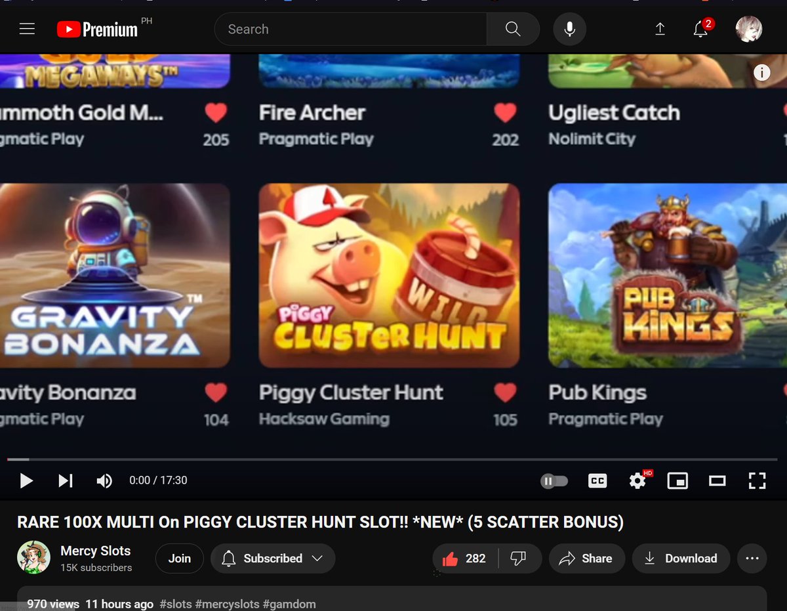Open the Mercy Slots channel avatar
The height and width of the screenshot is (611, 787).
33,558
